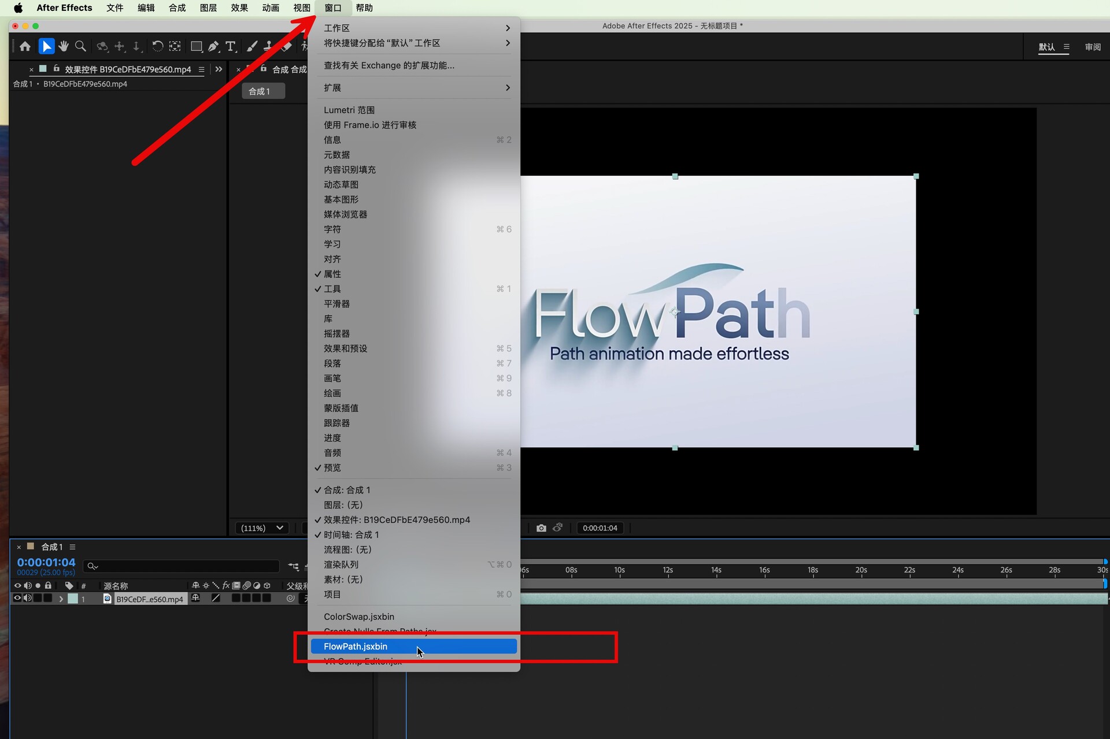
Task: Click the effect fx switch column header
Action: (226, 585)
